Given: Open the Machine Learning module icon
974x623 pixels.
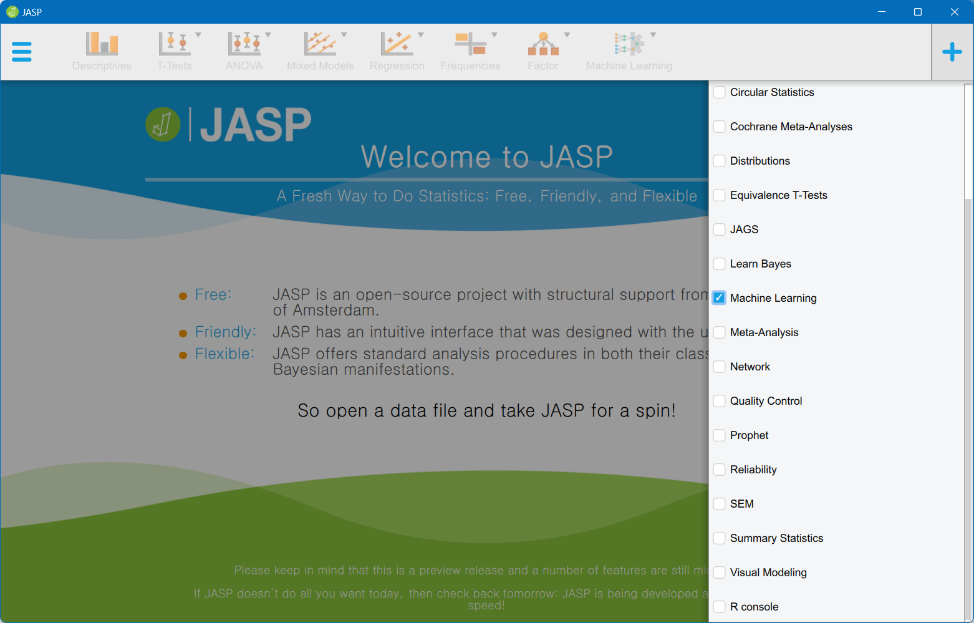Looking at the screenshot, I should click(x=629, y=44).
